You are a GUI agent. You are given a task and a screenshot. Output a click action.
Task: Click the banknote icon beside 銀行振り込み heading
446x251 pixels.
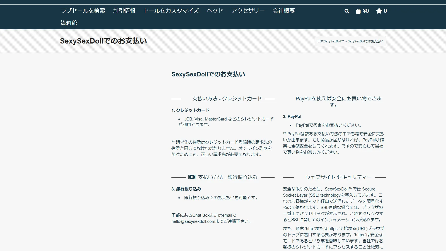click(x=192, y=177)
